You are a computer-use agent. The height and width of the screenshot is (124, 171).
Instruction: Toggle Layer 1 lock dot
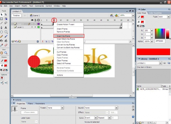pos(35,27)
